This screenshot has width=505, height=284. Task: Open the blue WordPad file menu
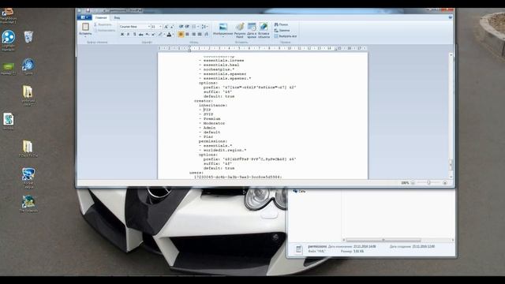84,17
